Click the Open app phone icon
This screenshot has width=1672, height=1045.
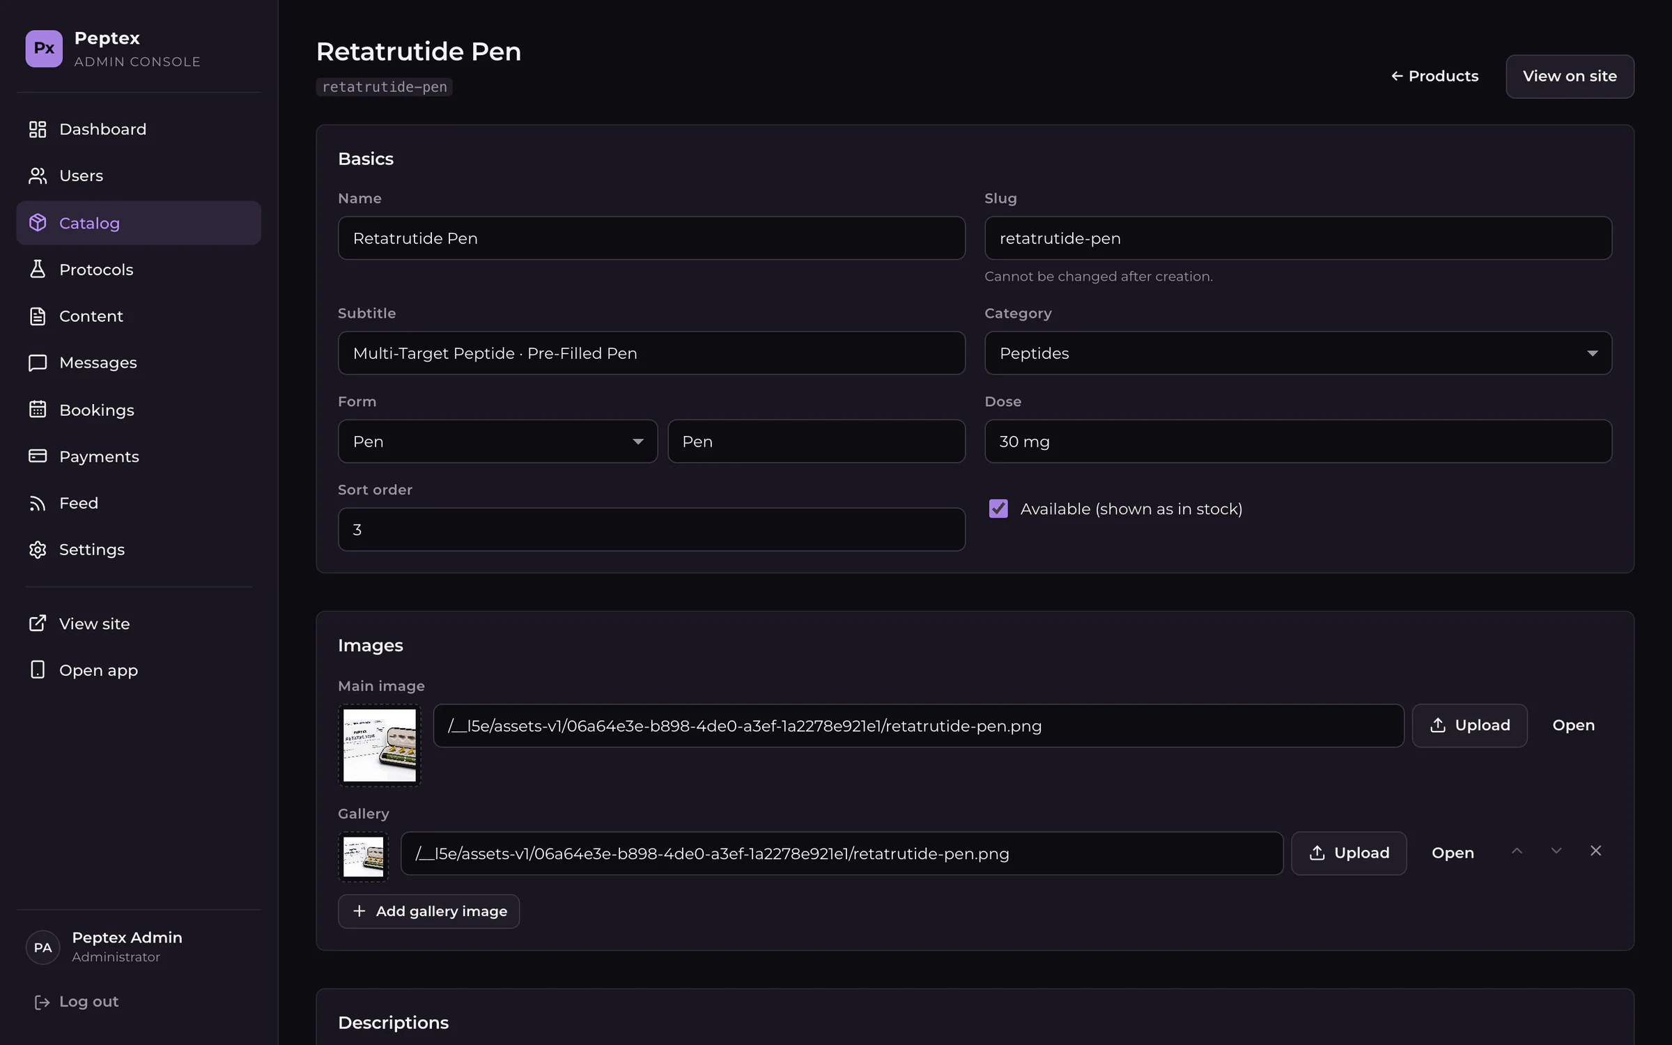tap(38, 670)
